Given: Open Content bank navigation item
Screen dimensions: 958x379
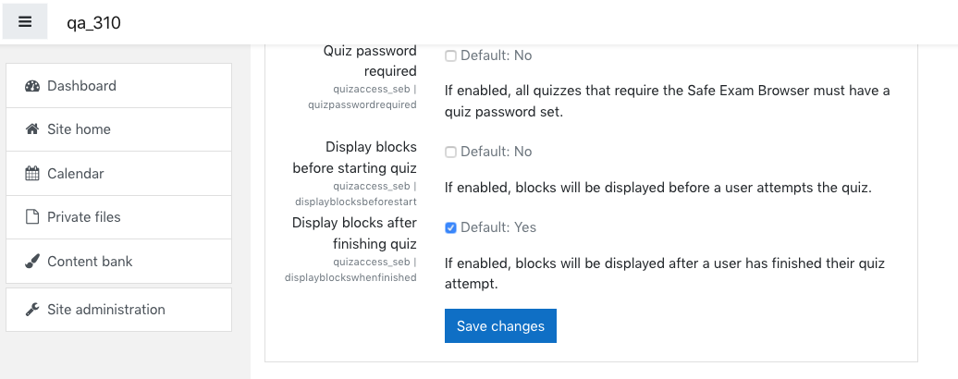Looking at the screenshot, I should [119, 262].
